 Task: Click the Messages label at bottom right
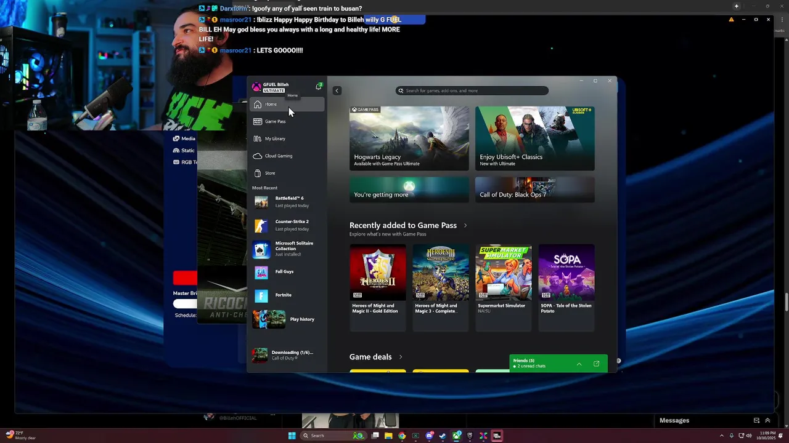pyautogui.click(x=674, y=420)
